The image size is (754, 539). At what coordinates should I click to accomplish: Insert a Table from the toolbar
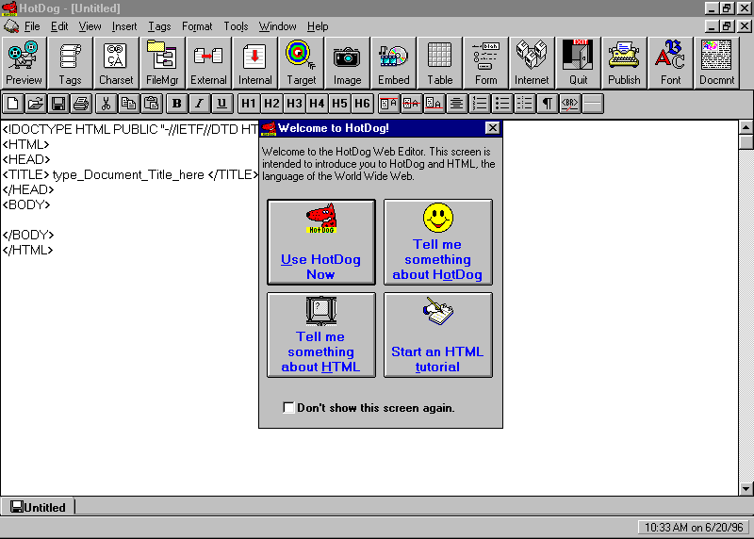coord(439,63)
